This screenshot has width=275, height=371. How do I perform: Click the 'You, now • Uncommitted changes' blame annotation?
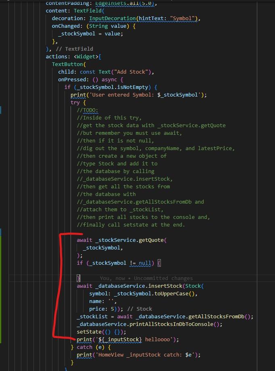[x=146, y=278]
